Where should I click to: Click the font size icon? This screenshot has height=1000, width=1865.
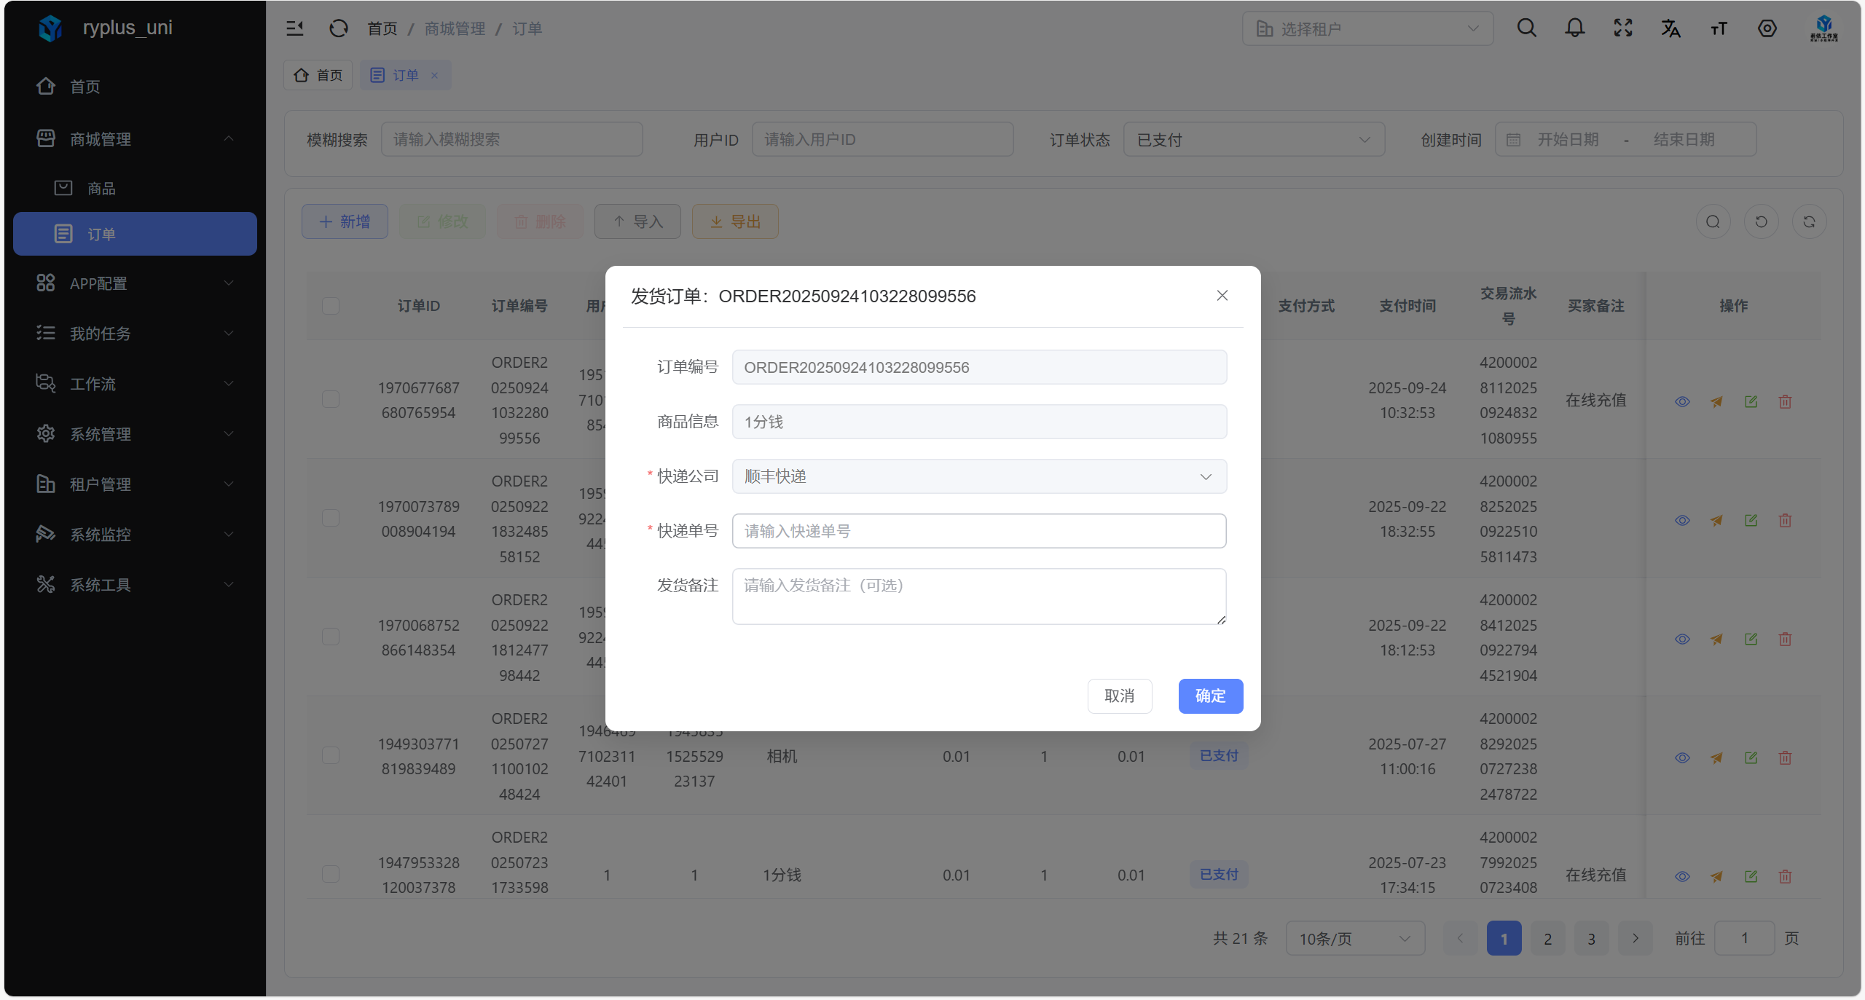point(1719,28)
